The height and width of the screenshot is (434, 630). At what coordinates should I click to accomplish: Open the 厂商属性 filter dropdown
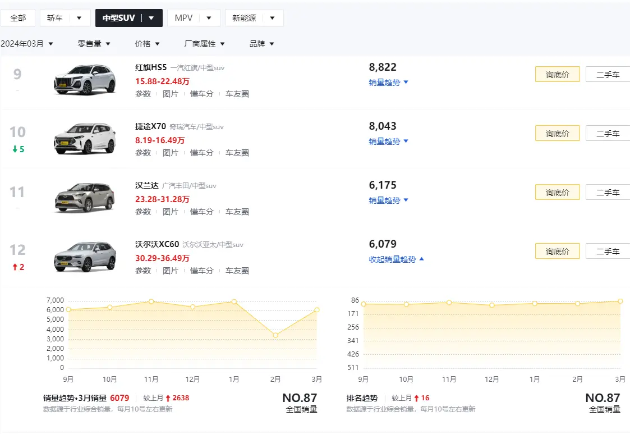(204, 44)
